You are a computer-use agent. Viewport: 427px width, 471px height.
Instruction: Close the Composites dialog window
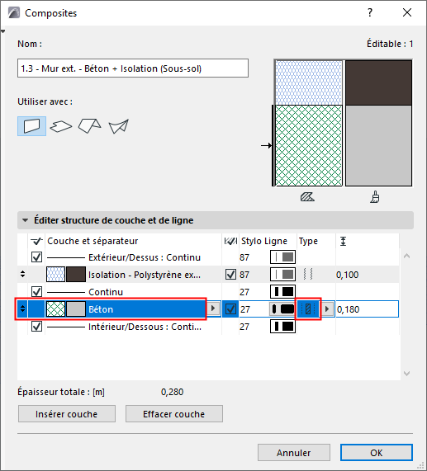coord(407,12)
